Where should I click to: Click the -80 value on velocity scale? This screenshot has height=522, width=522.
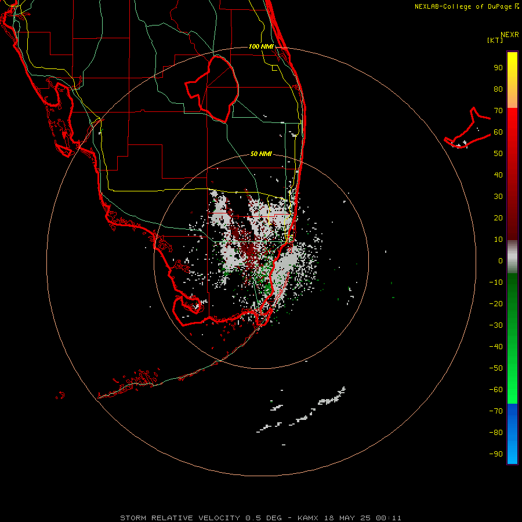click(496, 433)
